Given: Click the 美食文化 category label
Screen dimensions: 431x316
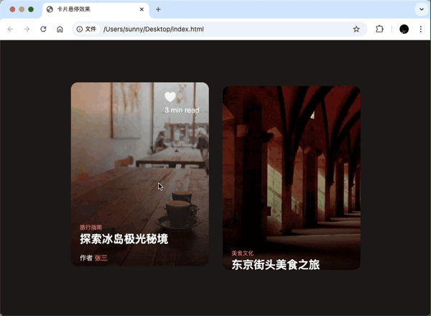Looking at the screenshot, I should (243, 253).
